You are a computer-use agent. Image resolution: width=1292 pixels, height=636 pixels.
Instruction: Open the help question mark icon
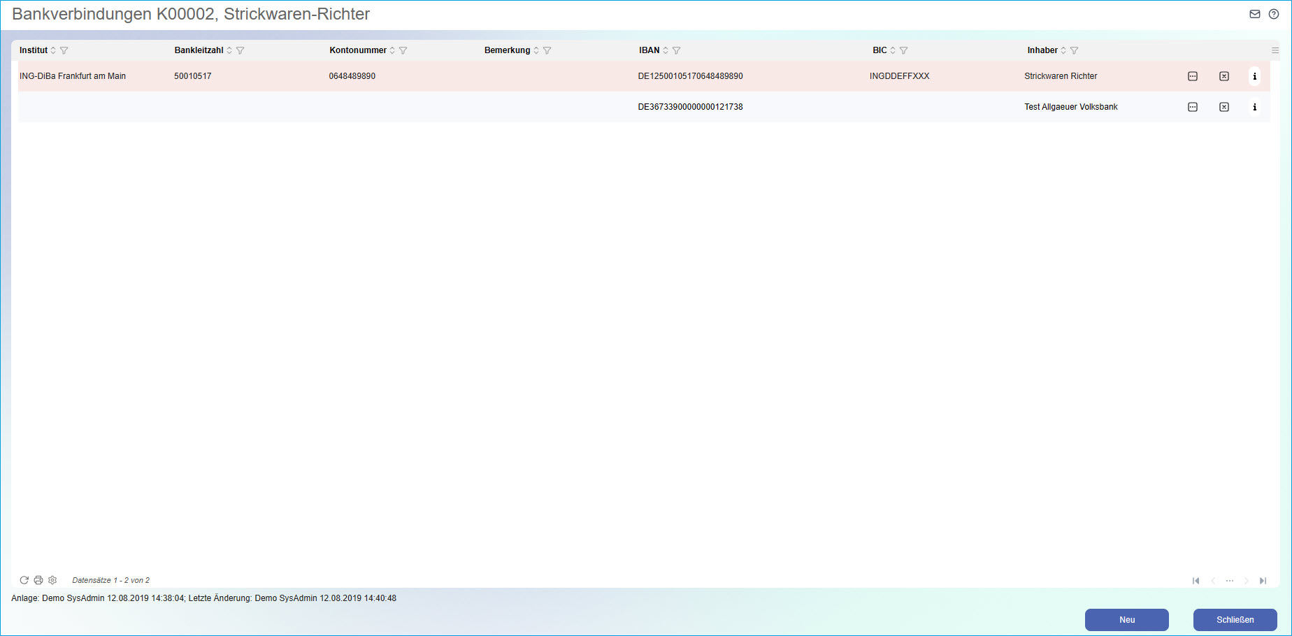1274,14
